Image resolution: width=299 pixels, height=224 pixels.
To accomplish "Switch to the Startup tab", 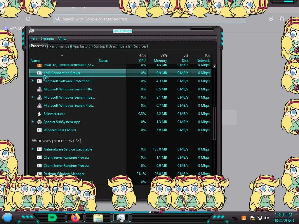I will click(99, 46).
